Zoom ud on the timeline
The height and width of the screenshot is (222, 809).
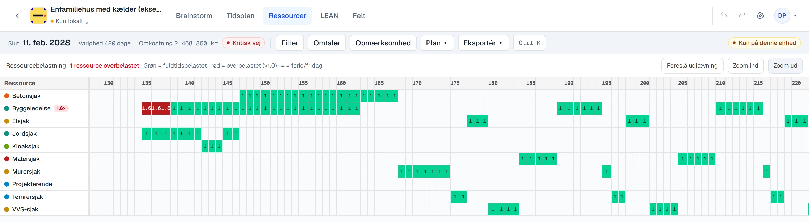(785, 66)
